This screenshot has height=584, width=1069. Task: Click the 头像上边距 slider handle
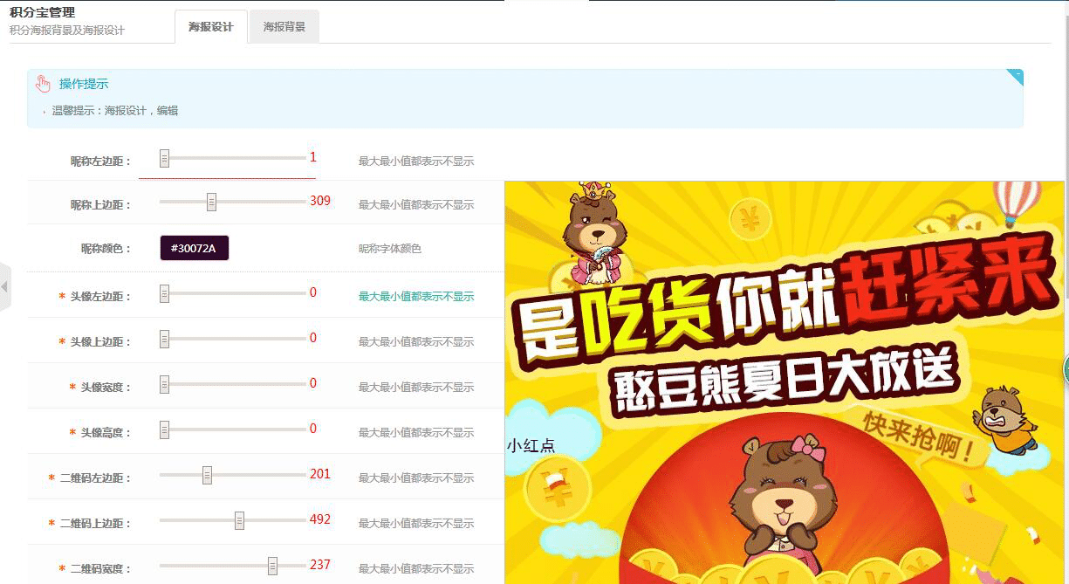(164, 339)
